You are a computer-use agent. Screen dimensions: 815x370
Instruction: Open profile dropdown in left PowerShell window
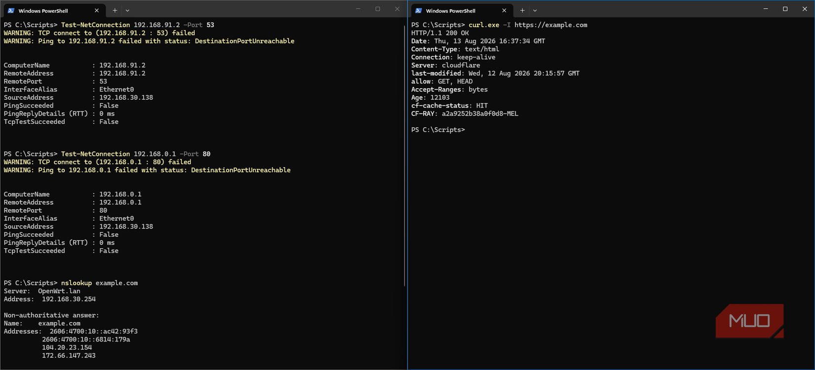tap(127, 10)
